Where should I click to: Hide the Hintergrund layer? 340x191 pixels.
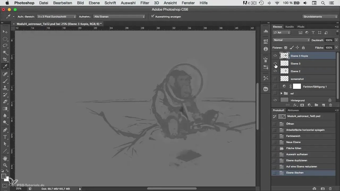pyautogui.click(x=275, y=100)
